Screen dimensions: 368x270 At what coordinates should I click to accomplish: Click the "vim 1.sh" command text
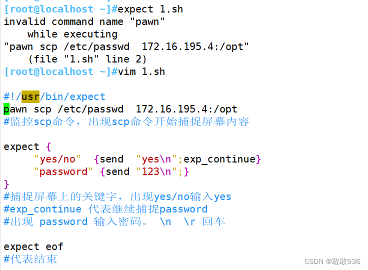[x=141, y=71]
